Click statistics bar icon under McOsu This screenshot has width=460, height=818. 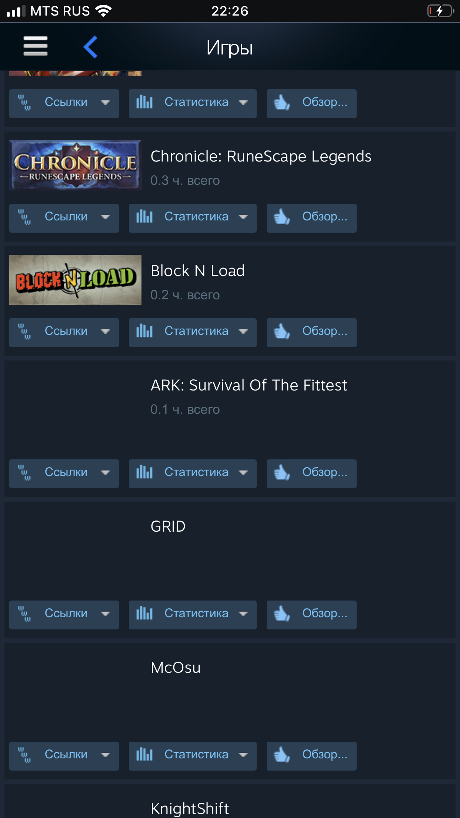[x=144, y=754]
